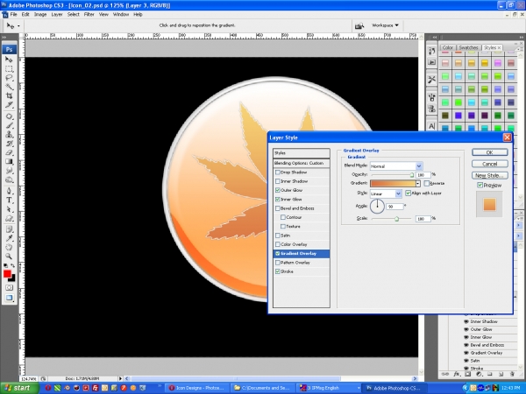
Task: Open the Workspace dropdown
Action: point(385,25)
